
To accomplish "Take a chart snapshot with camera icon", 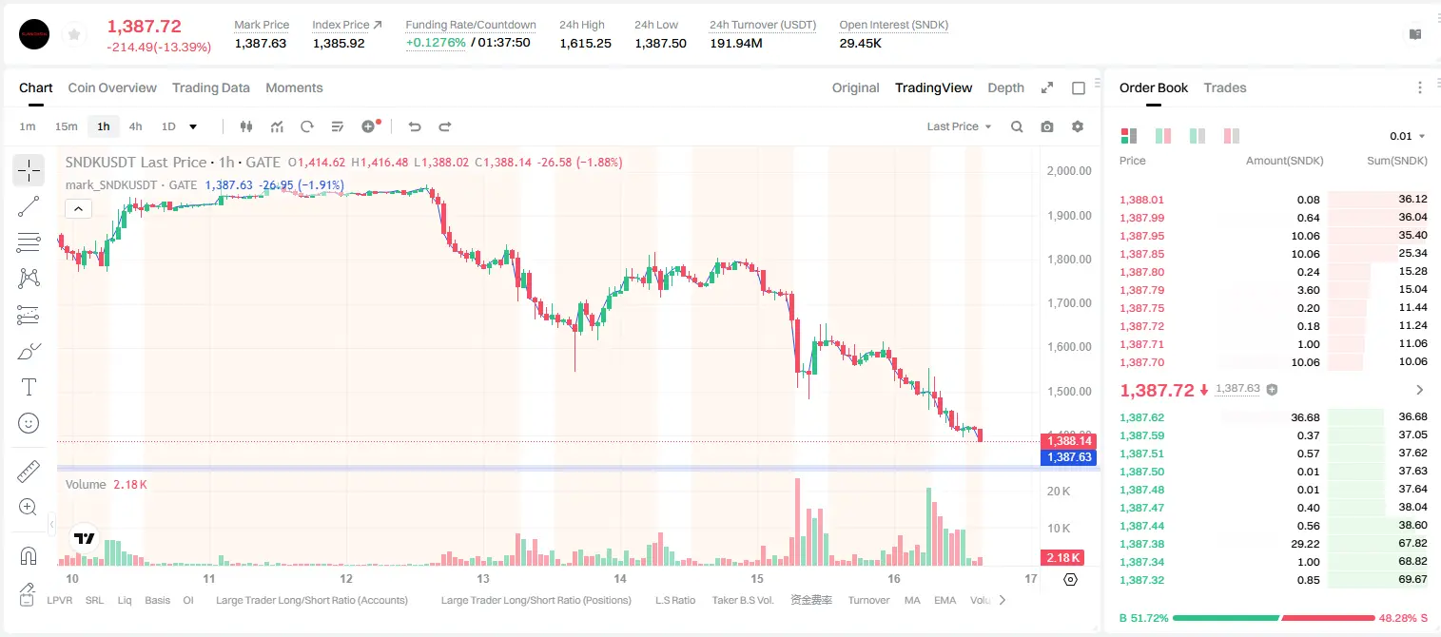I will click(1047, 126).
